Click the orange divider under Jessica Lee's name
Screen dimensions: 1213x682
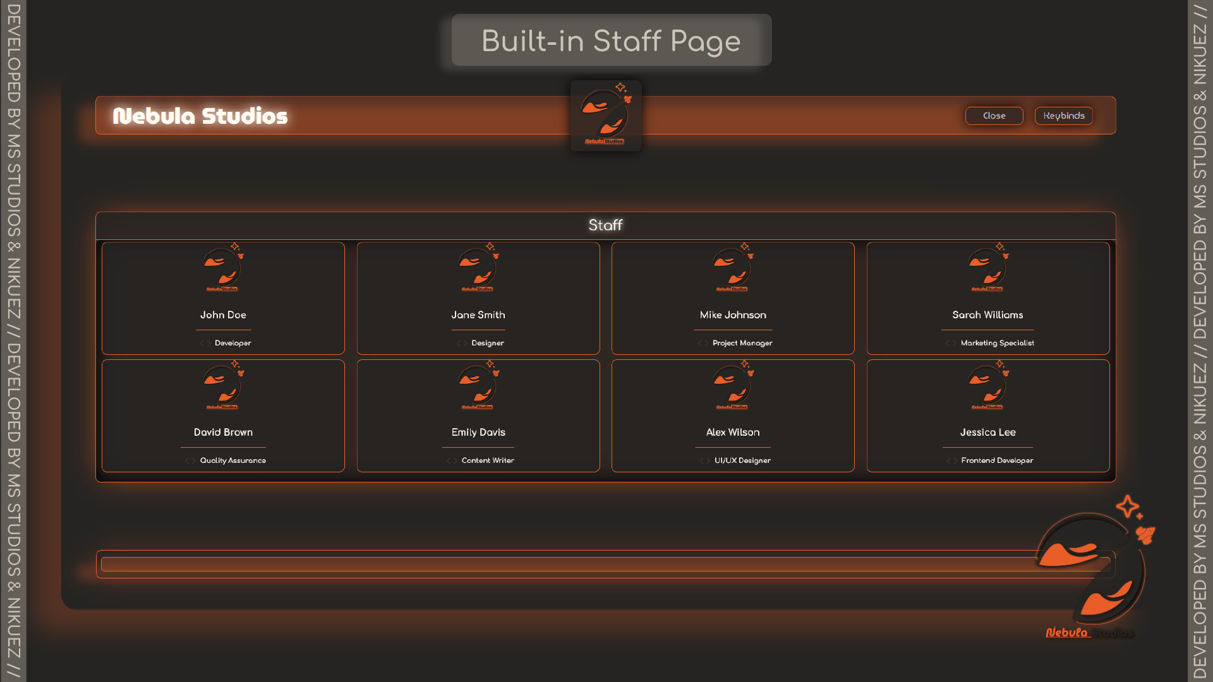pyautogui.click(x=987, y=446)
